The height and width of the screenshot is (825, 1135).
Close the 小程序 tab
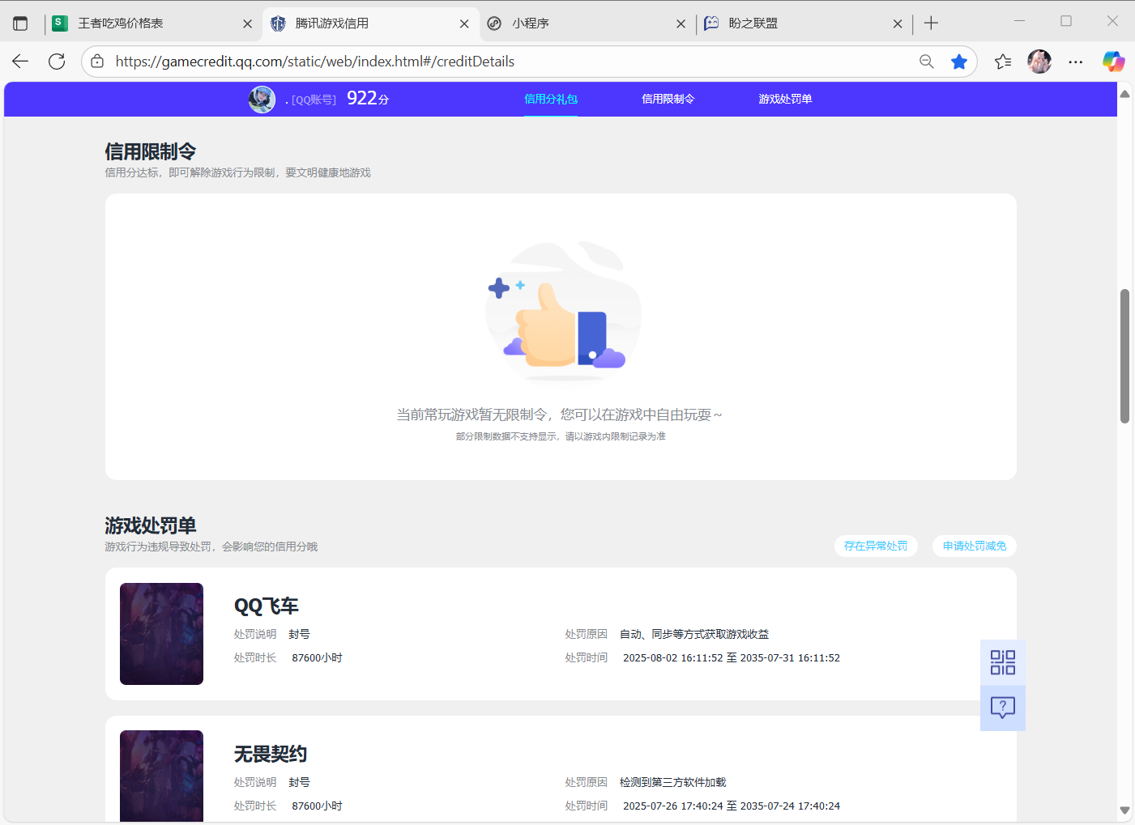pos(681,24)
